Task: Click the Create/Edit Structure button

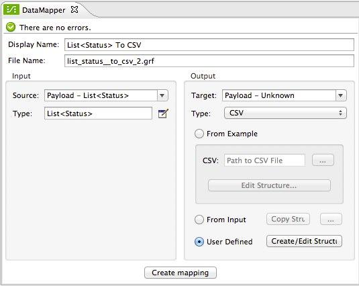Action: click(304, 241)
